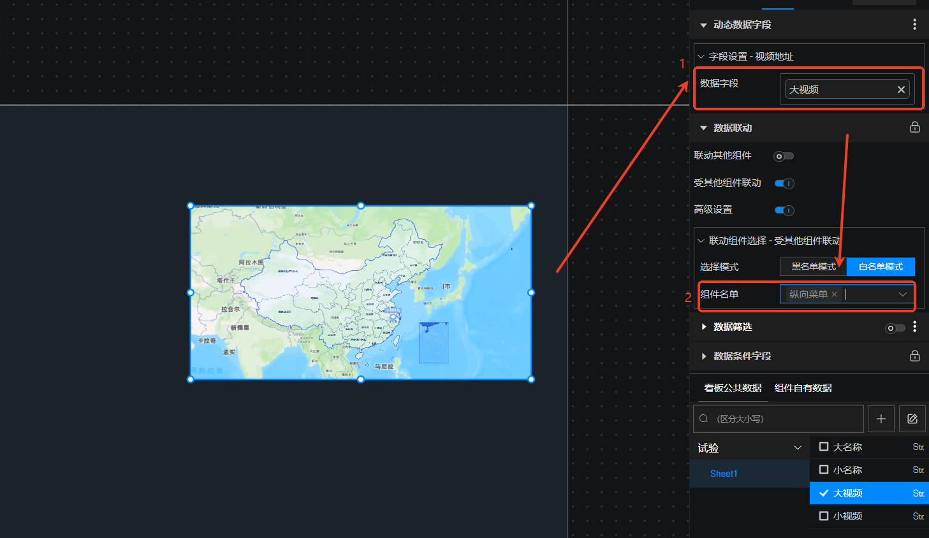Click the plus icon to add data

tap(881, 419)
